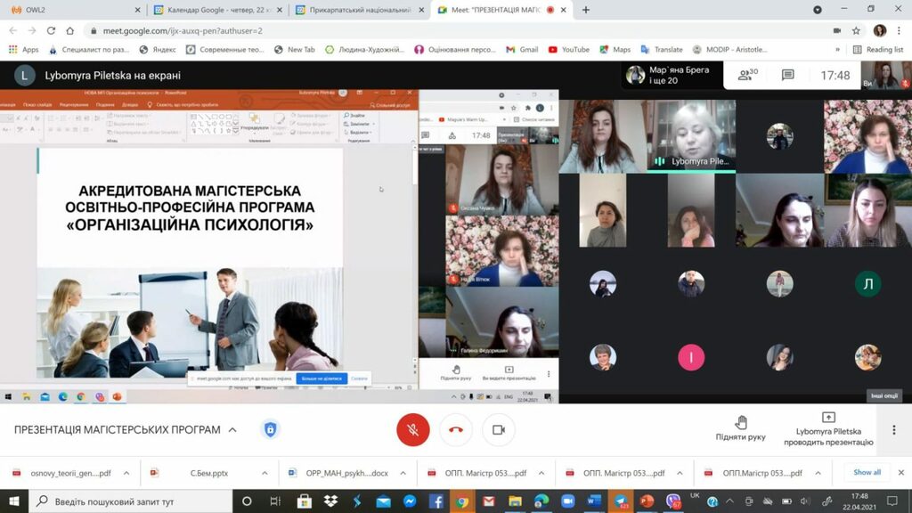Select Lybomyra Piletska's video tile
912x513 pixels.
692,135
